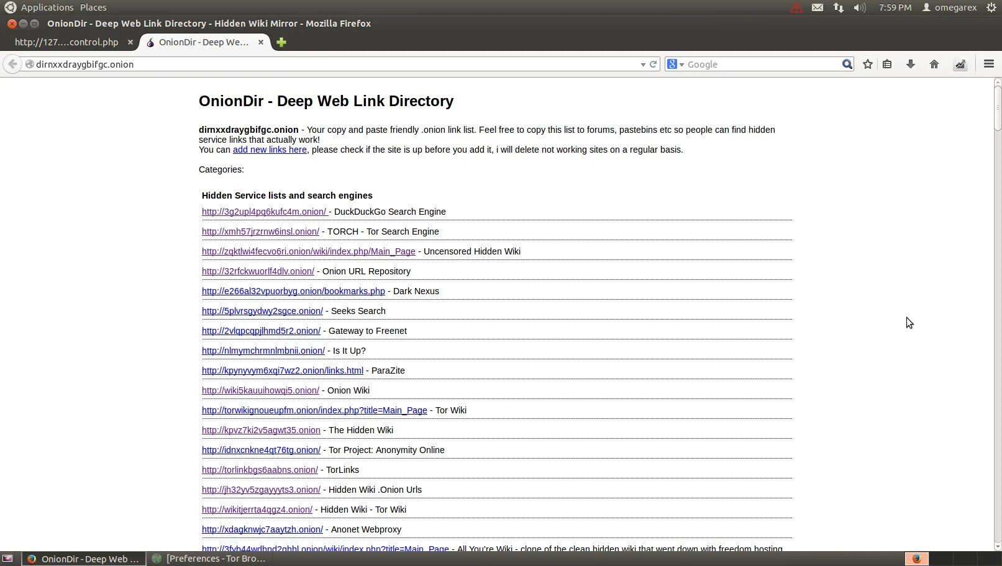Image resolution: width=1002 pixels, height=566 pixels.
Task: Open the Is It Up? onion link
Action: point(263,351)
